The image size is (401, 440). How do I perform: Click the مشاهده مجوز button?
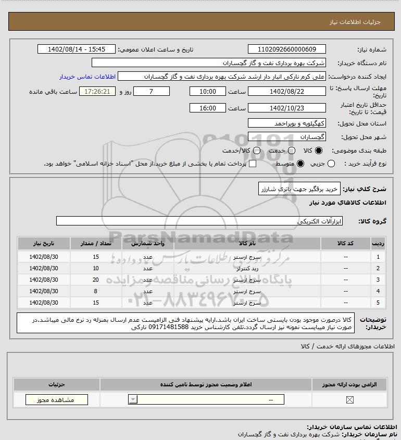coord(57,400)
